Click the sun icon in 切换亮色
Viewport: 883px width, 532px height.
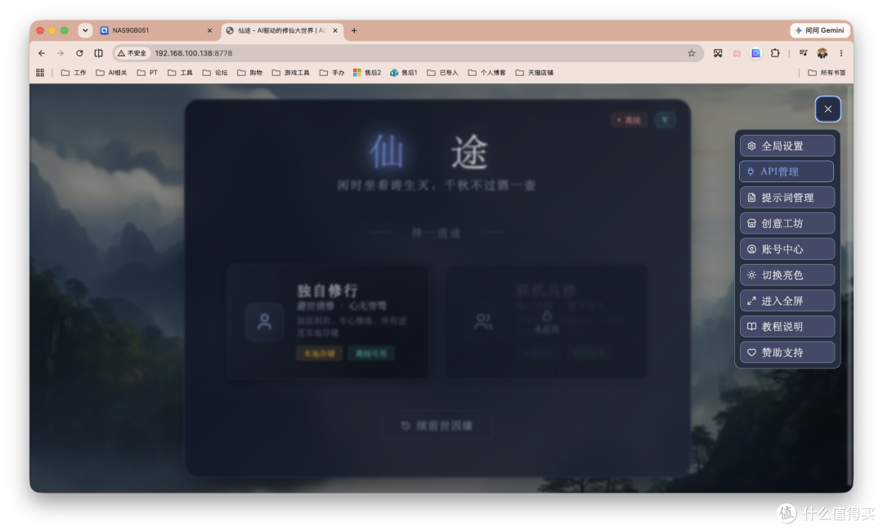pyautogui.click(x=751, y=275)
